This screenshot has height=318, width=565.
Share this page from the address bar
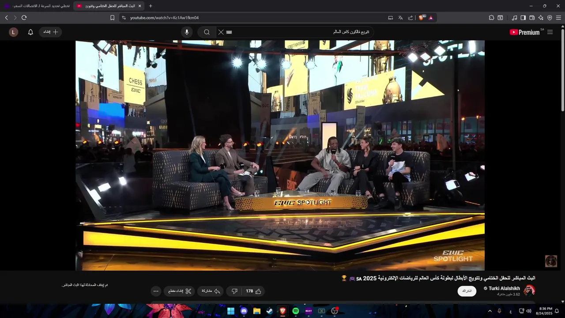[x=411, y=18]
